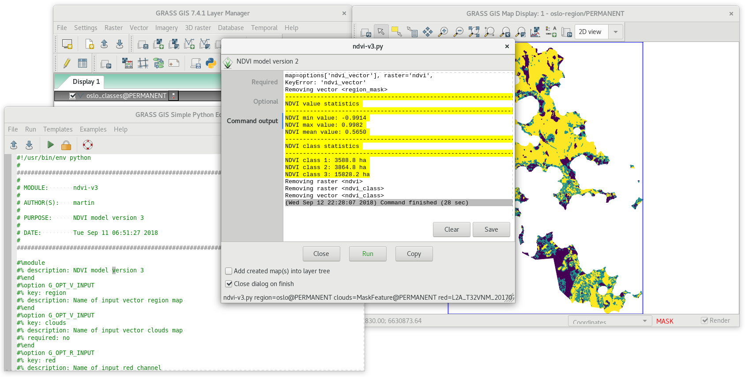Click Close button in ndvi-v3.py dialog
The height and width of the screenshot is (377, 745).
pyautogui.click(x=321, y=254)
